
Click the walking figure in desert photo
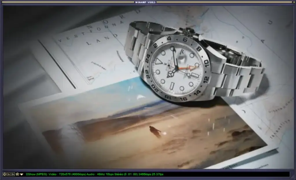point(155,131)
